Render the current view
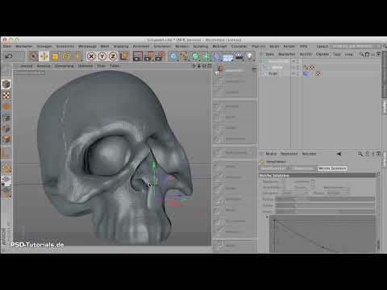The height and width of the screenshot is (290, 387). point(137,56)
